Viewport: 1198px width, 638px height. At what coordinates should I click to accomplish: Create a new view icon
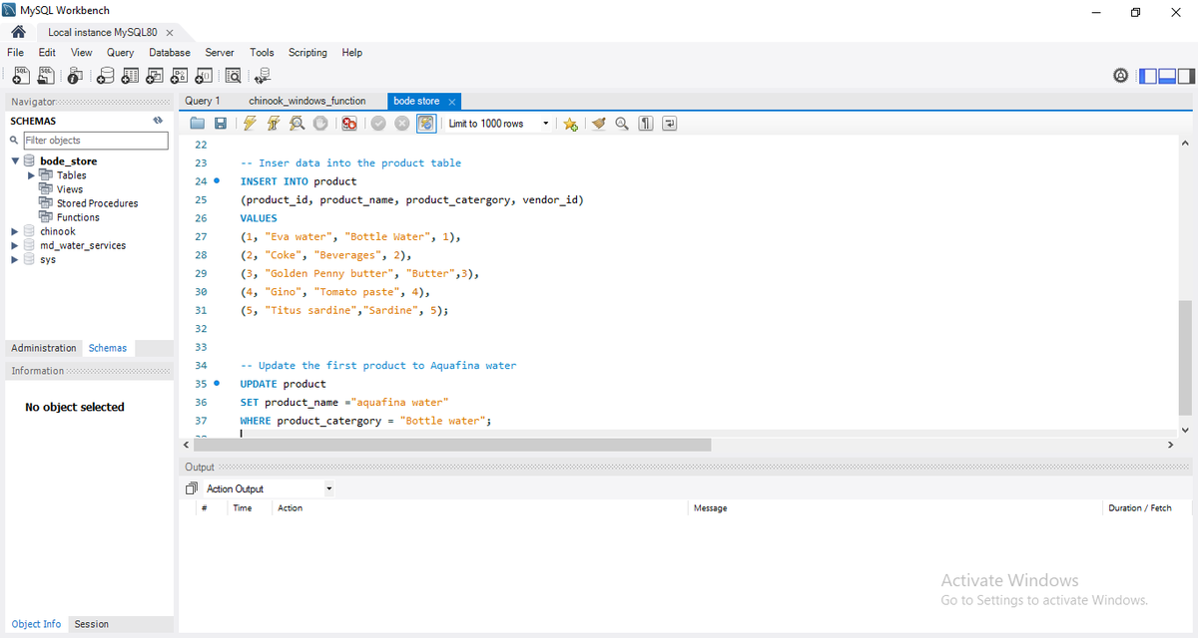pos(155,75)
